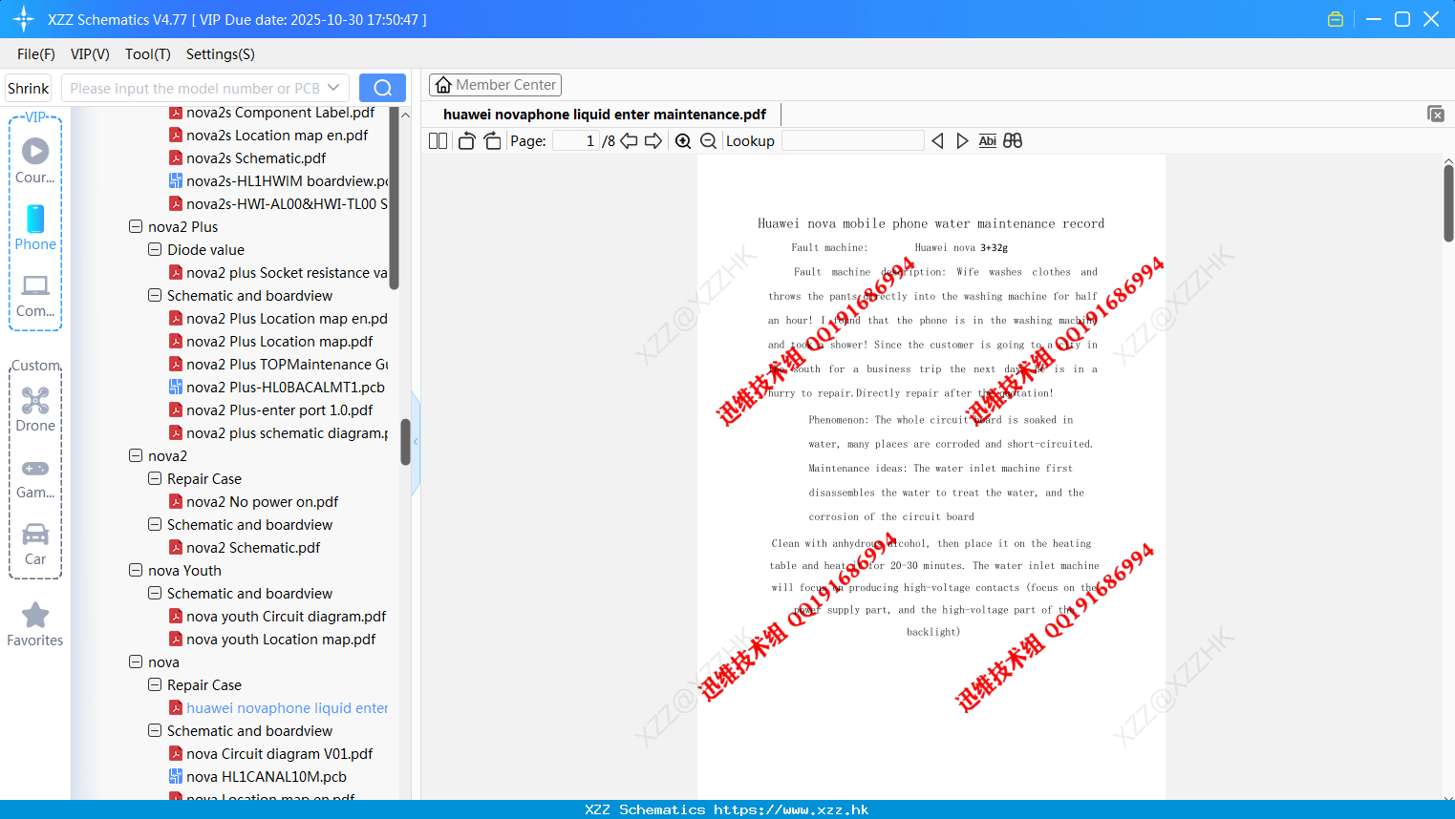Select the Phone category icon
The height and width of the screenshot is (819, 1455).
click(35, 227)
